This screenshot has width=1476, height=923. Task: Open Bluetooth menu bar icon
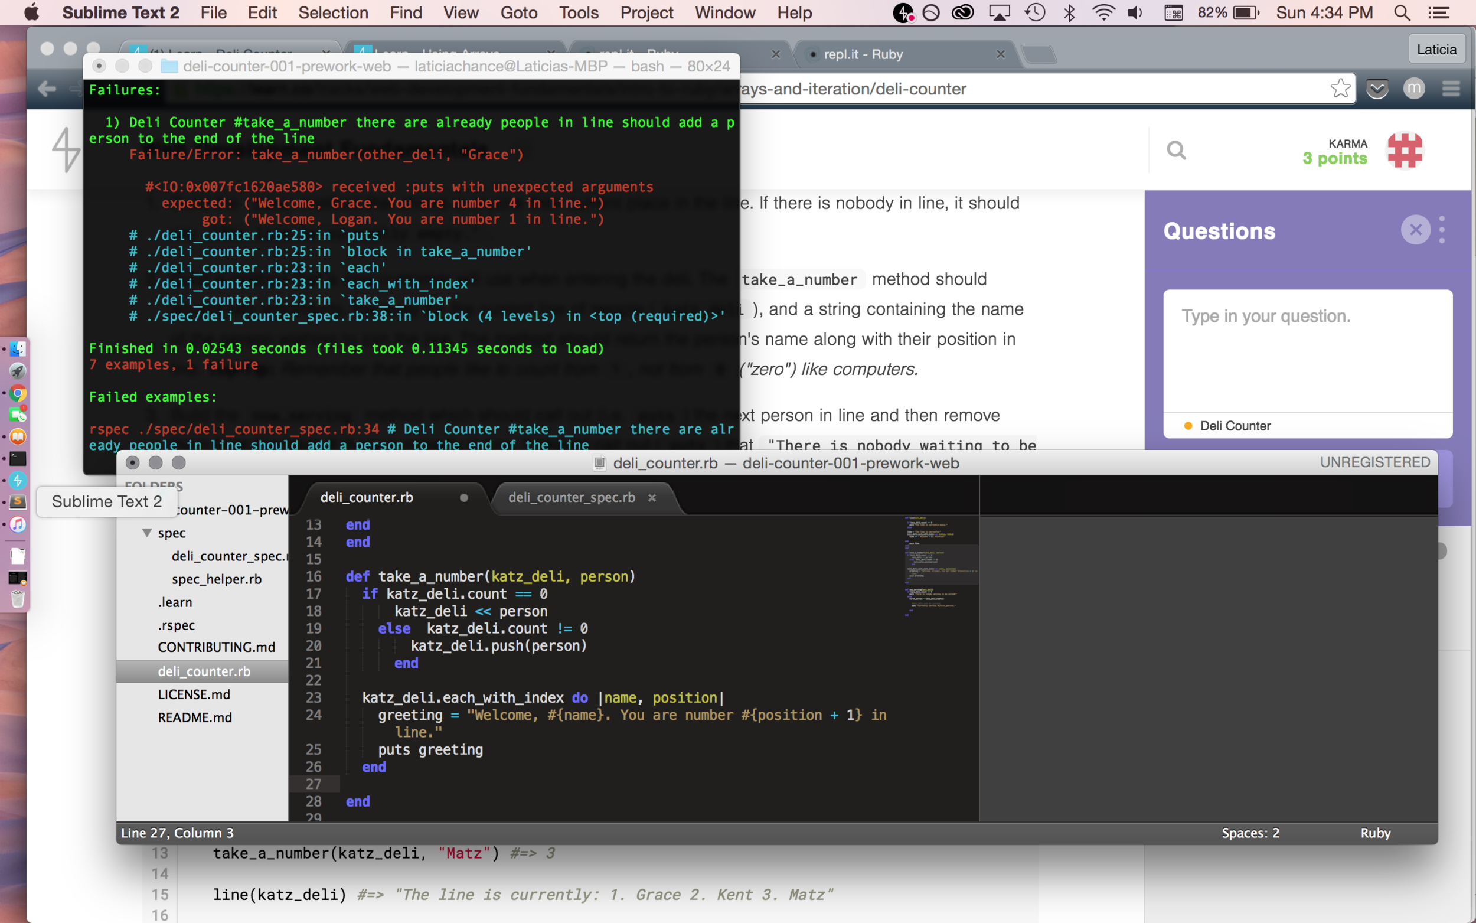[1069, 13]
